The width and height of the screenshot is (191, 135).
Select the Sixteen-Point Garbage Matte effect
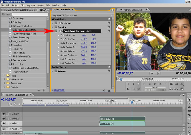(x=25, y=68)
